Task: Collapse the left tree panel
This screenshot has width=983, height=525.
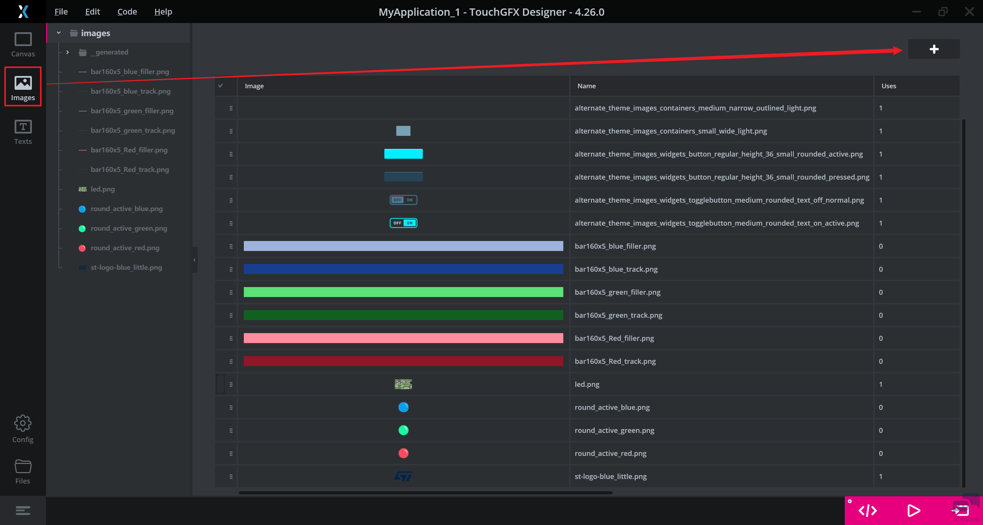Action: [195, 260]
